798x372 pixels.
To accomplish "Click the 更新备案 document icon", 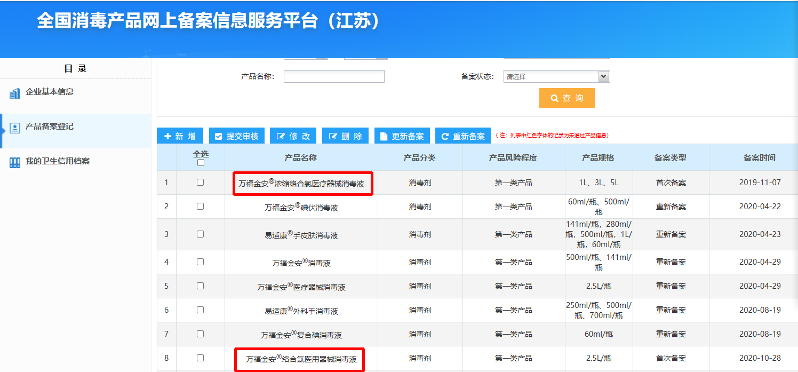I will [x=384, y=136].
